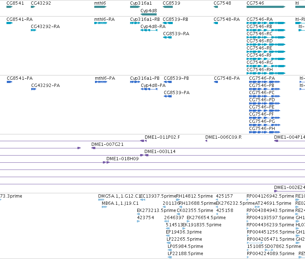Screen dimensions: 305x259
Task: Select the CG8539 gene label
Action: coord(172,3)
